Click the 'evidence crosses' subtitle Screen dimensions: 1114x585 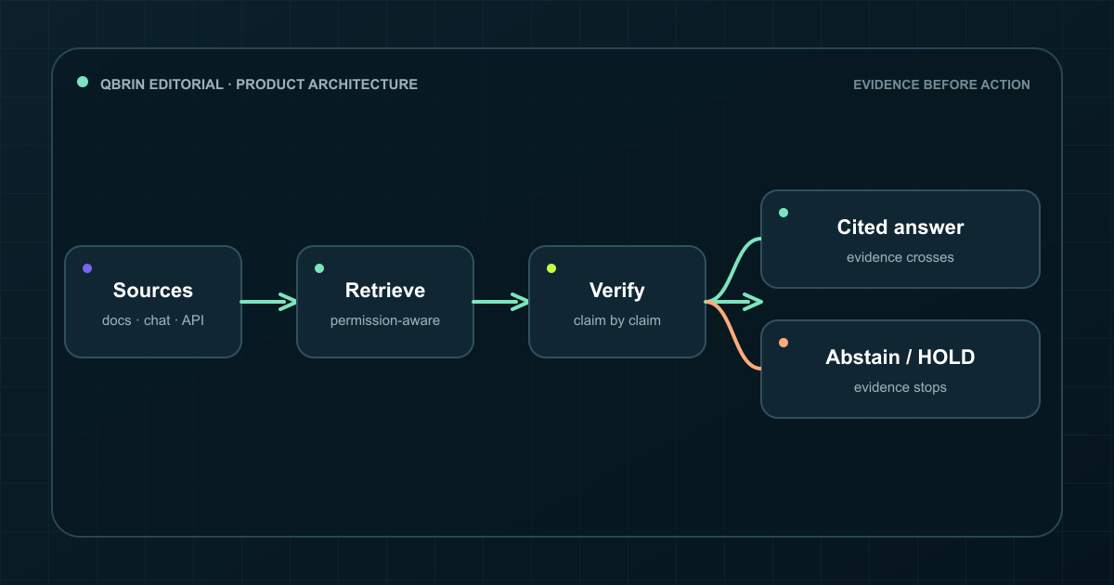click(900, 257)
